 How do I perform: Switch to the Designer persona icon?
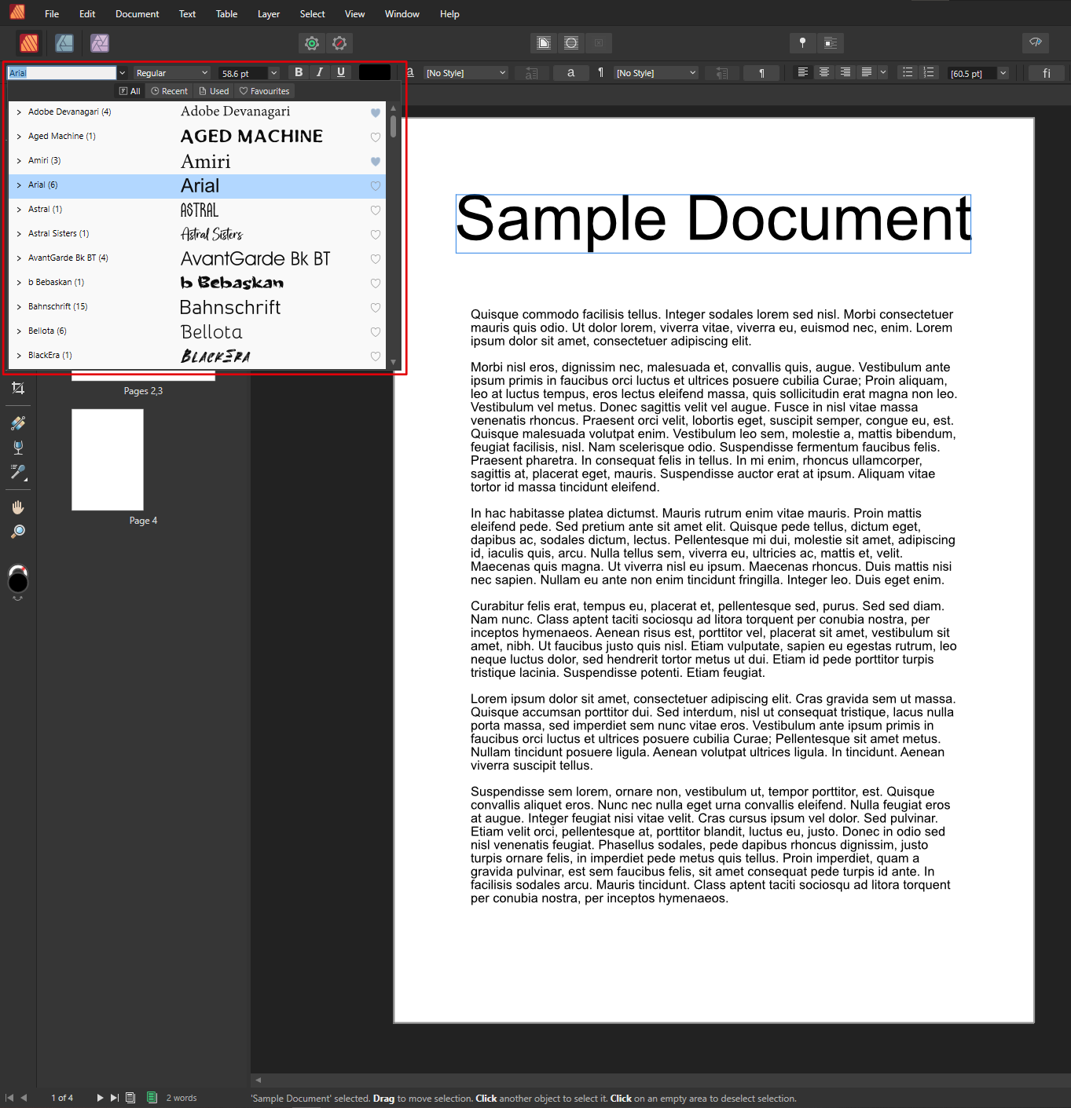click(x=64, y=43)
